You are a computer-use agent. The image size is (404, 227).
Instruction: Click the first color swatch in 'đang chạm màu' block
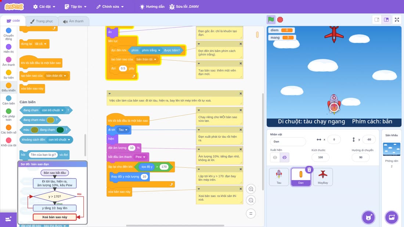50,120
